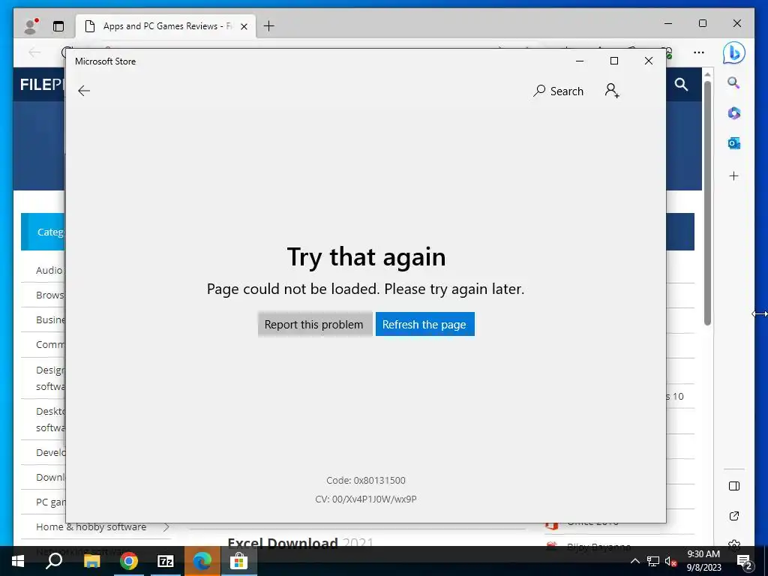Image resolution: width=768 pixels, height=576 pixels.
Task: Open Home & hobby software category
Action: [x=91, y=527]
